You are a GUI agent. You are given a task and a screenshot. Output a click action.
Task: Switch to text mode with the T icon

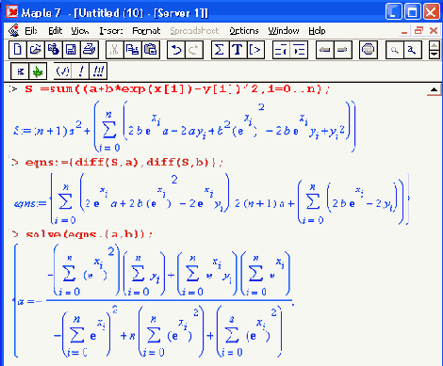coord(238,50)
